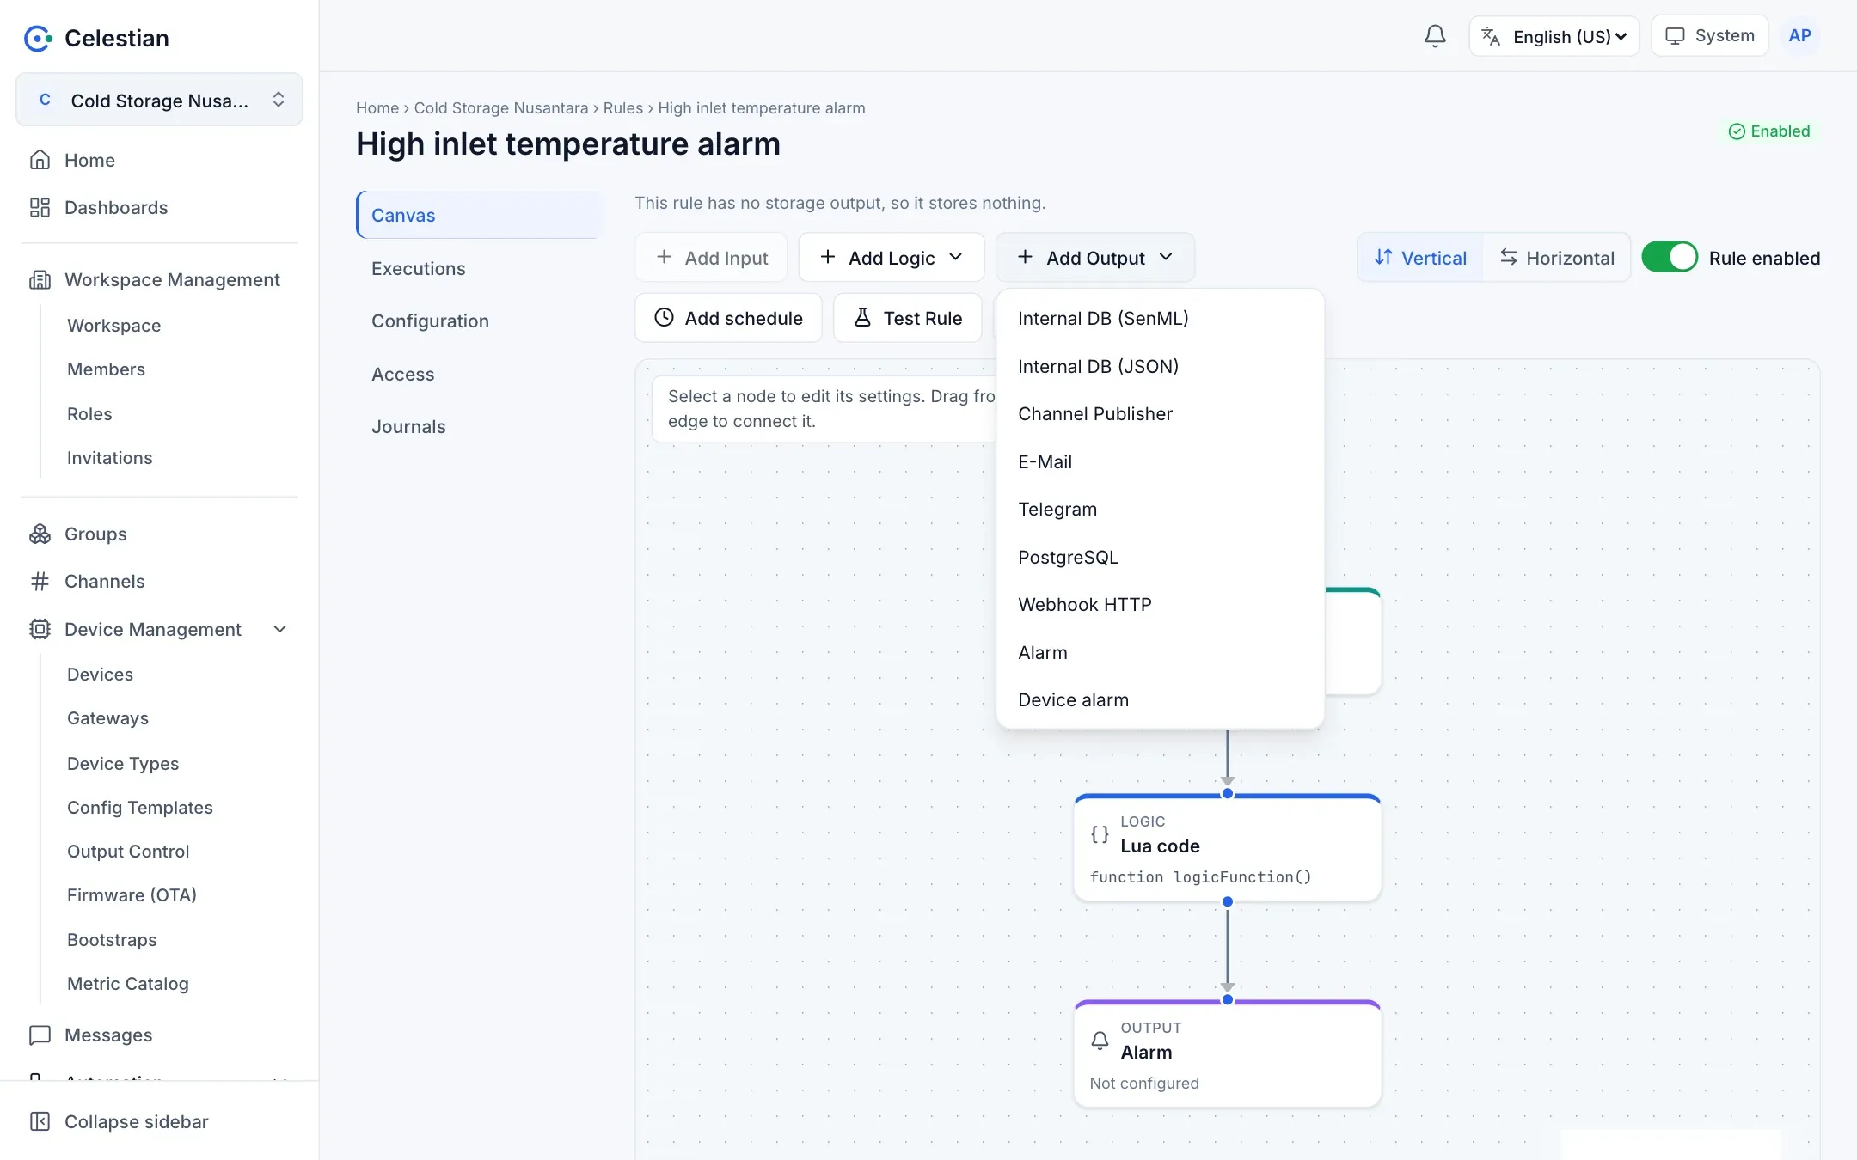This screenshot has height=1160, width=1857.
Task: Open Firmware (OTA) in sidebar
Action: click(x=132, y=894)
